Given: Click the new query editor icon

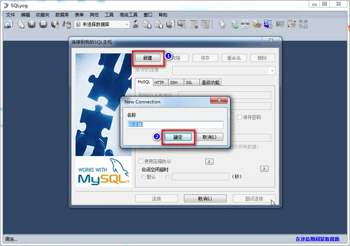Looking at the screenshot, I should pos(21,24).
